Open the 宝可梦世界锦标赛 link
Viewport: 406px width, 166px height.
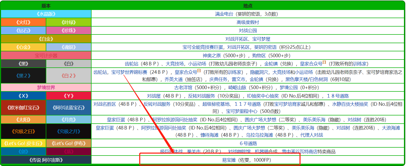coord(129,72)
